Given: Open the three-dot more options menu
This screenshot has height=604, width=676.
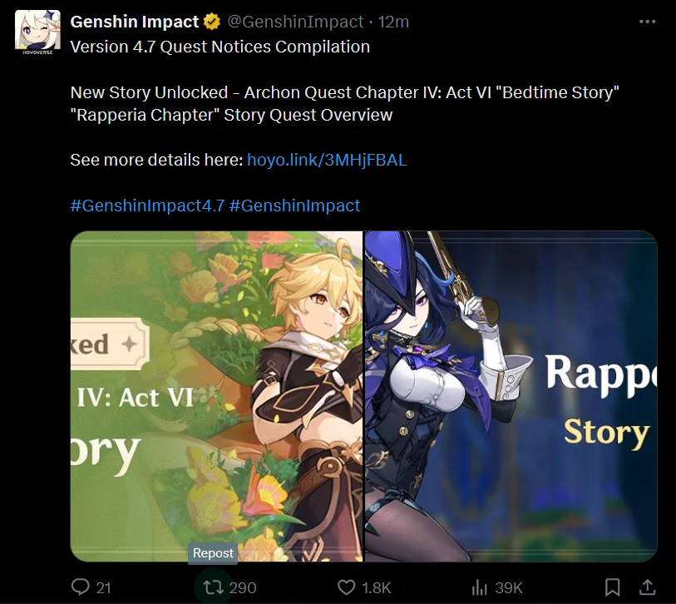Looking at the screenshot, I should [647, 22].
